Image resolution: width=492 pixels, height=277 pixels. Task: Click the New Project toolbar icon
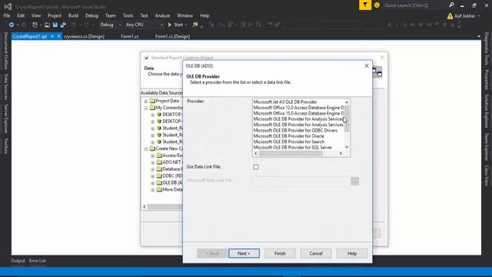click(x=35, y=25)
